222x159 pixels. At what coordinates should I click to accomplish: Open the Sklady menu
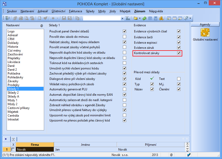click(90, 11)
